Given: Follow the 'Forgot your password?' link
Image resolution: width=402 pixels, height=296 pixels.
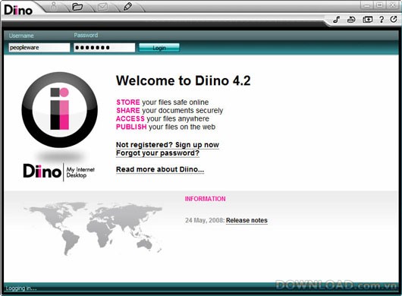Looking at the screenshot, I should coord(158,153).
